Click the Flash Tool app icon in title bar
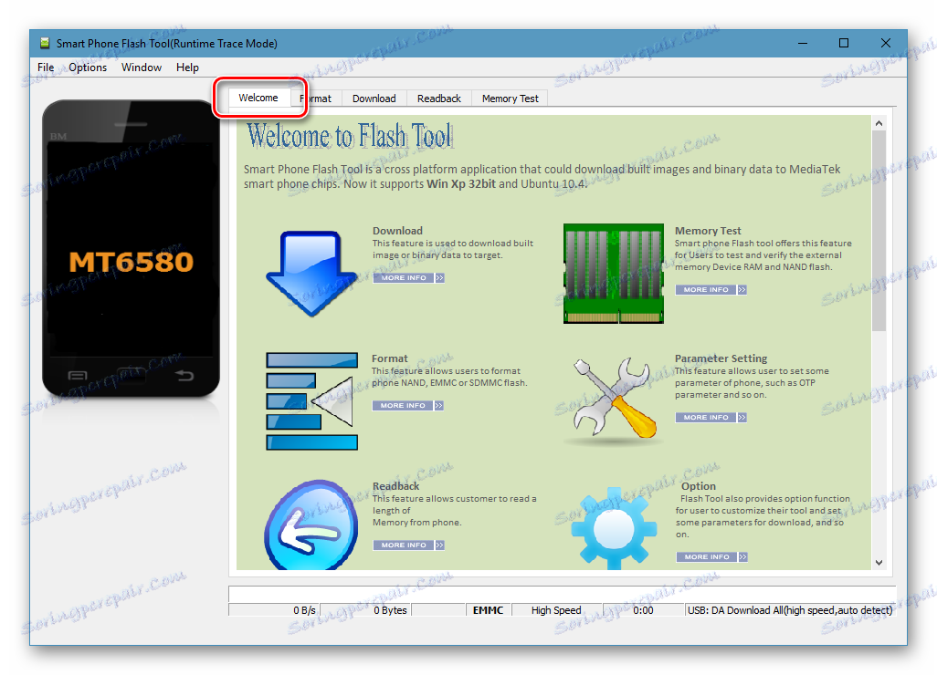 pos(45,43)
